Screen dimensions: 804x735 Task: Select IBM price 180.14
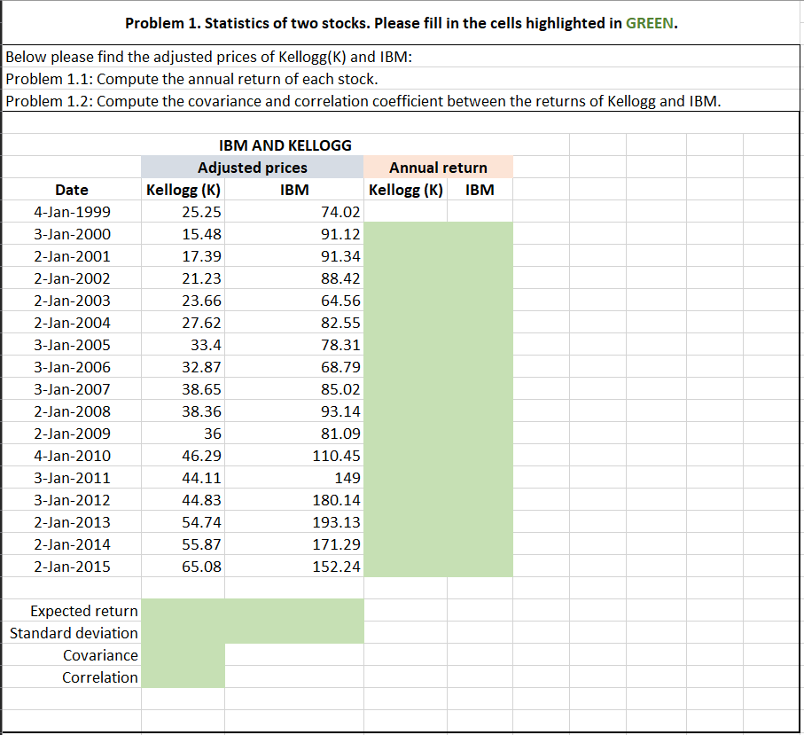294,499
